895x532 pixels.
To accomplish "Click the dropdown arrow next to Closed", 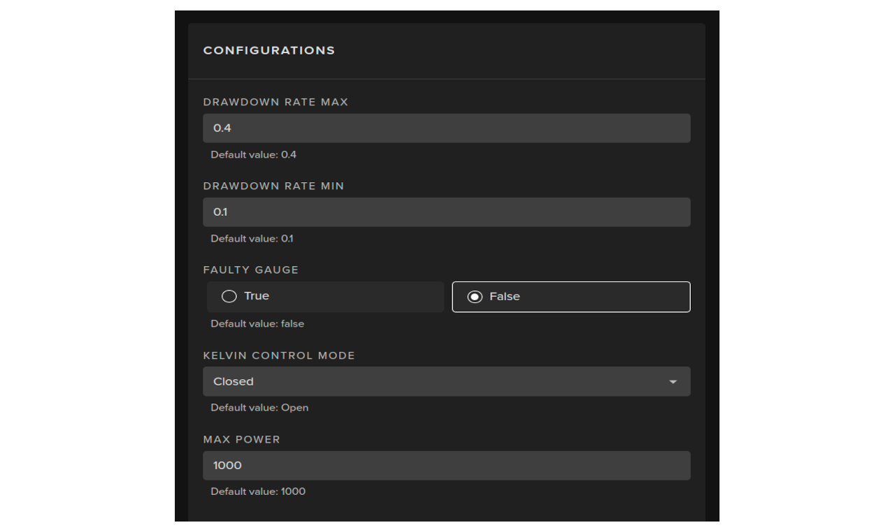I will (x=673, y=382).
